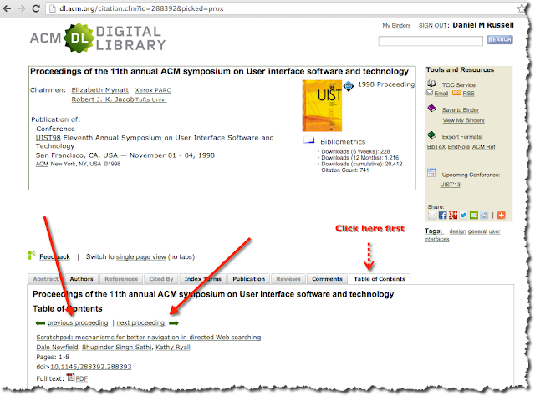This screenshot has width=535, height=396.
Task: Open the Table of Contents tab
Action: [380, 279]
